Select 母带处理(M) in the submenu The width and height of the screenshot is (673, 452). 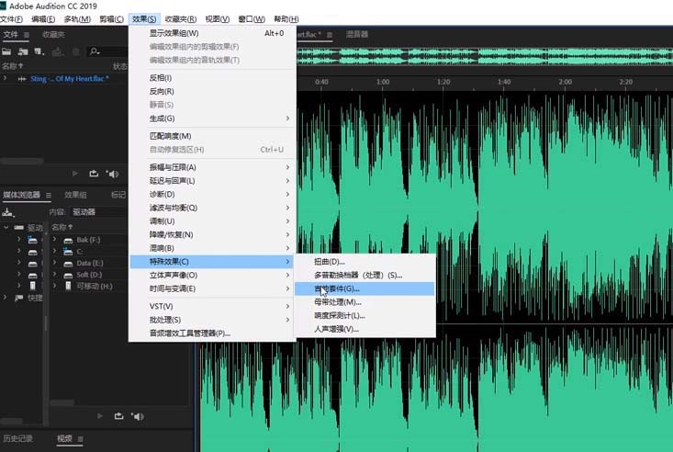click(x=337, y=302)
